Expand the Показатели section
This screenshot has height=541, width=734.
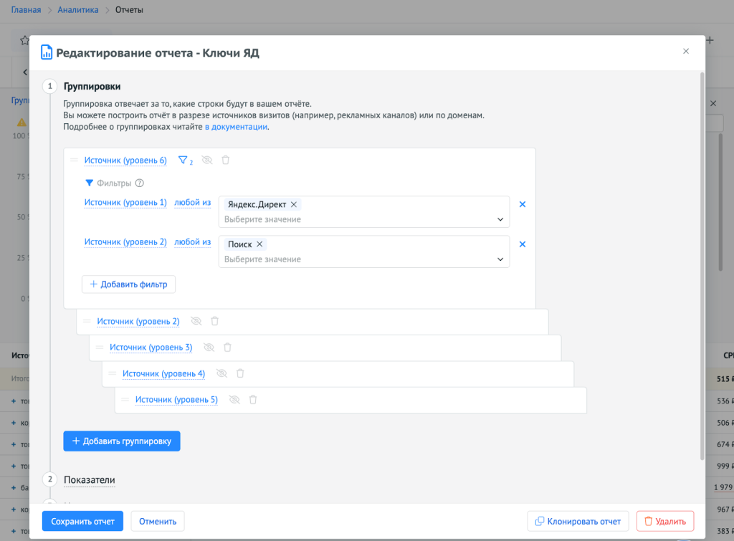click(89, 479)
